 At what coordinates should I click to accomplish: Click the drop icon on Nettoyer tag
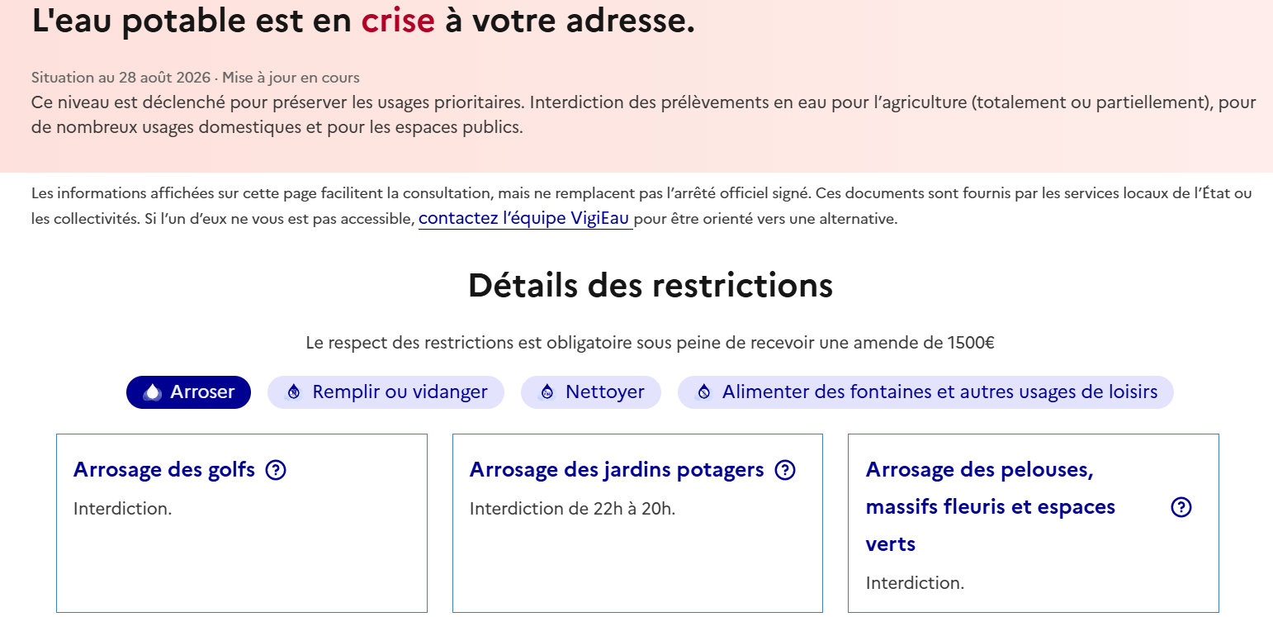[x=547, y=392]
